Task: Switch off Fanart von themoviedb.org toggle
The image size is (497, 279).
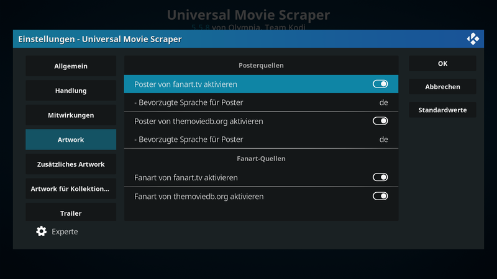Action: tap(380, 196)
